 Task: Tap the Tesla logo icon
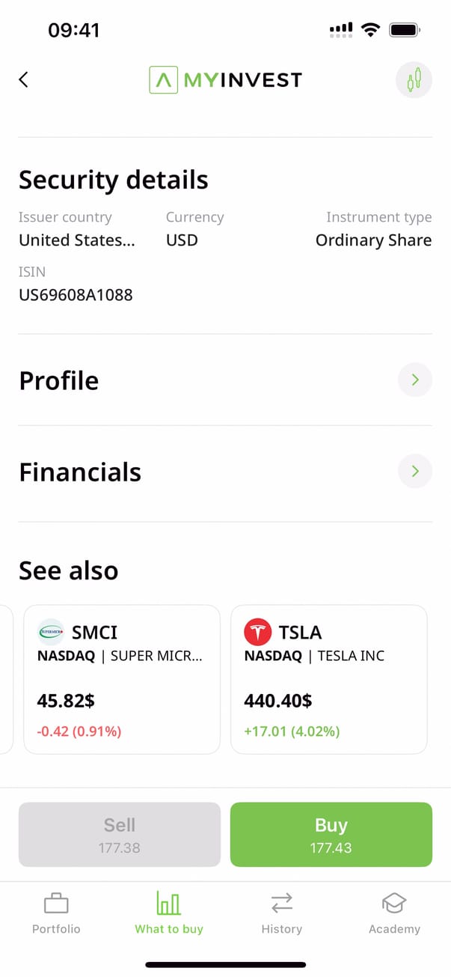258,633
